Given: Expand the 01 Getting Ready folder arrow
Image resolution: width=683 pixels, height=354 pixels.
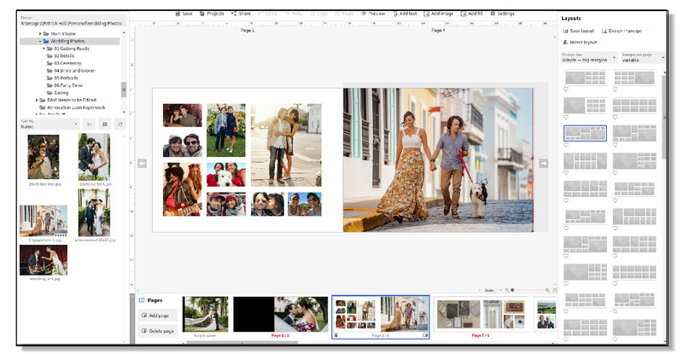Looking at the screenshot, I should [44, 49].
